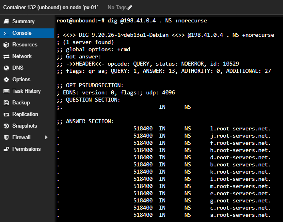
Task: Select the Console menu item
Action: coord(27,33)
